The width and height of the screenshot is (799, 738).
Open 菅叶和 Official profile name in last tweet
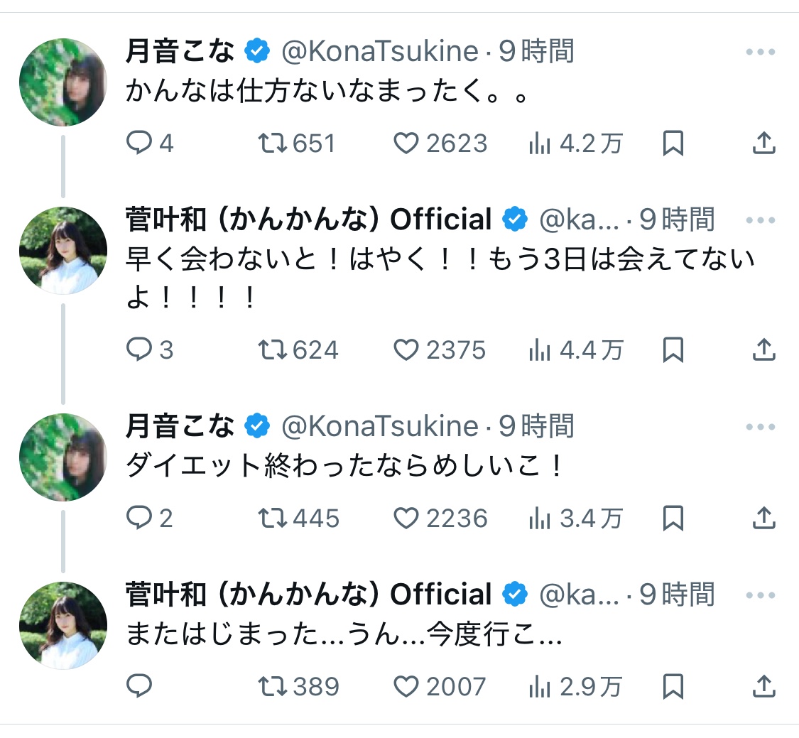point(309,595)
